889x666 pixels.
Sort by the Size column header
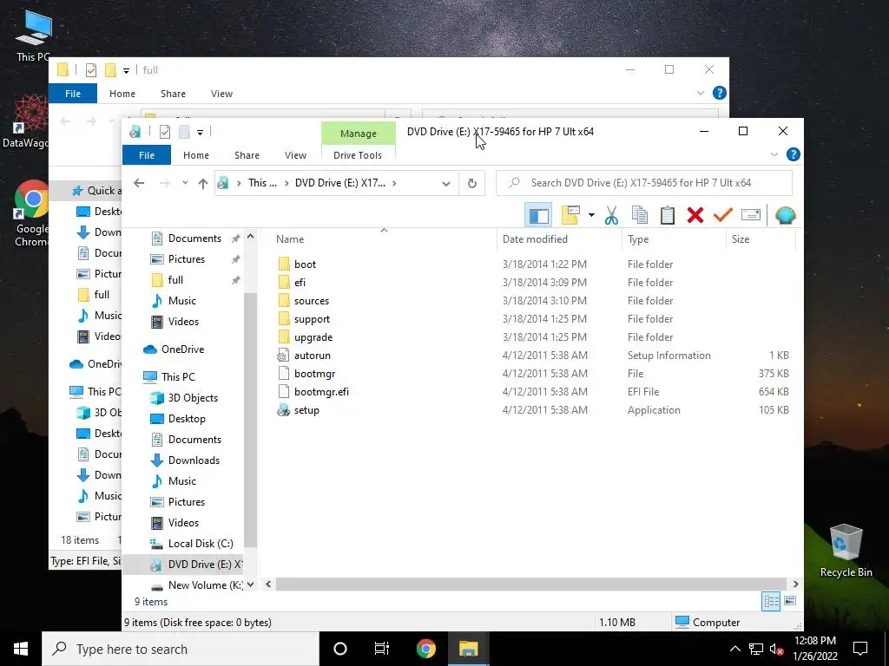[761, 239]
